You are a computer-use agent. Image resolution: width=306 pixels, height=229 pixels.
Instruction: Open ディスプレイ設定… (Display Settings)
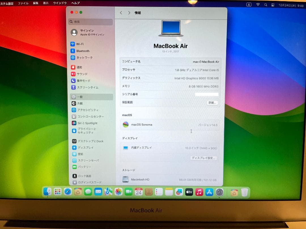203,158
